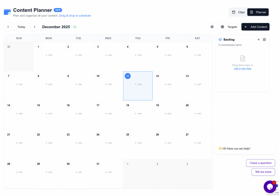Advance to next month via right chevron
Viewport: 279px width, 196px height.
pos(34,27)
